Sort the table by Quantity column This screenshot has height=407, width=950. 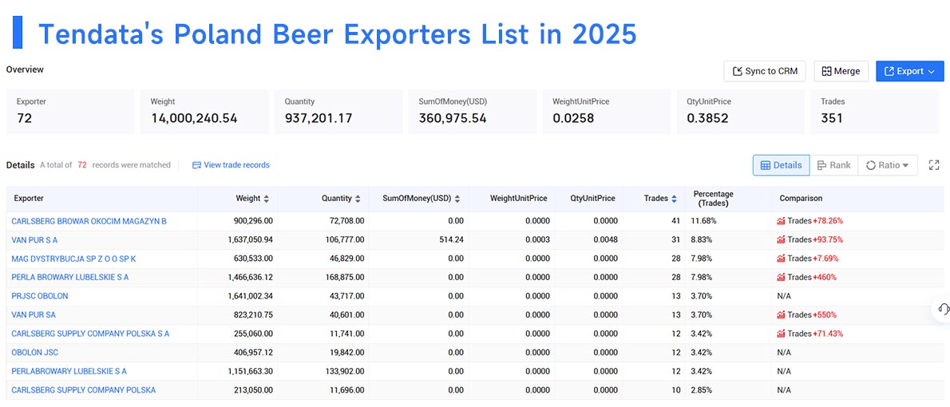pos(358,199)
